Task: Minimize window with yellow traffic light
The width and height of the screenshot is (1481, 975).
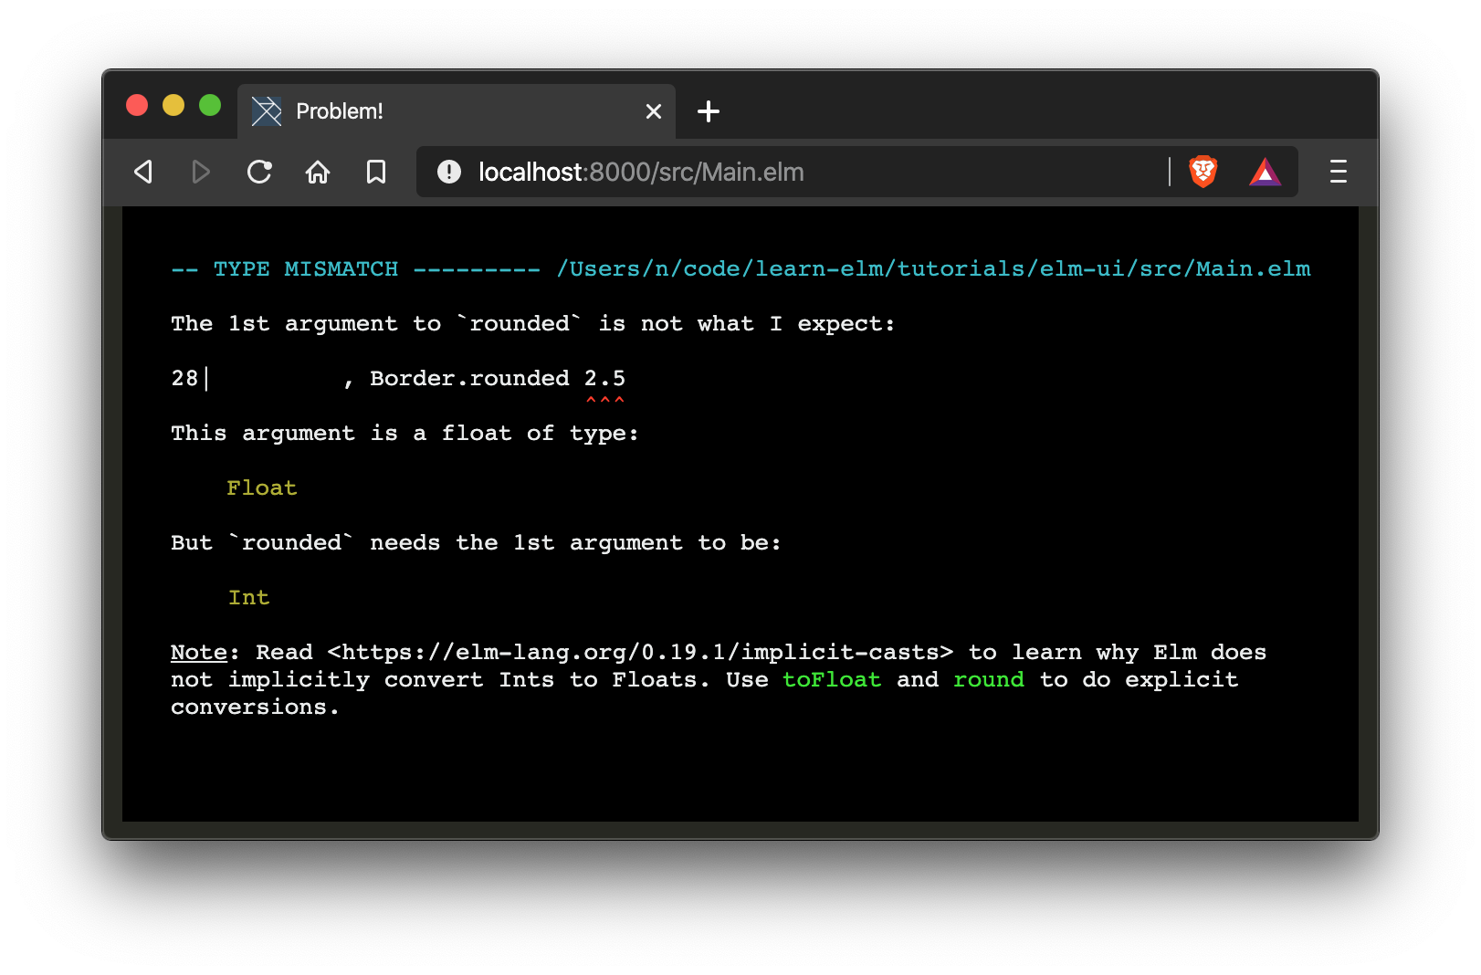Action: click(173, 106)
